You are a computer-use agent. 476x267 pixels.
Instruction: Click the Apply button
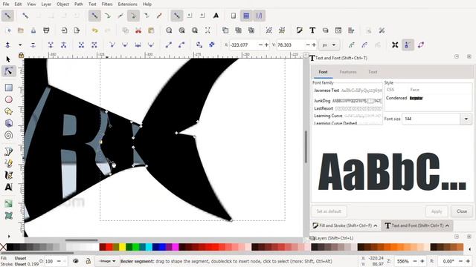coord(437,211)
